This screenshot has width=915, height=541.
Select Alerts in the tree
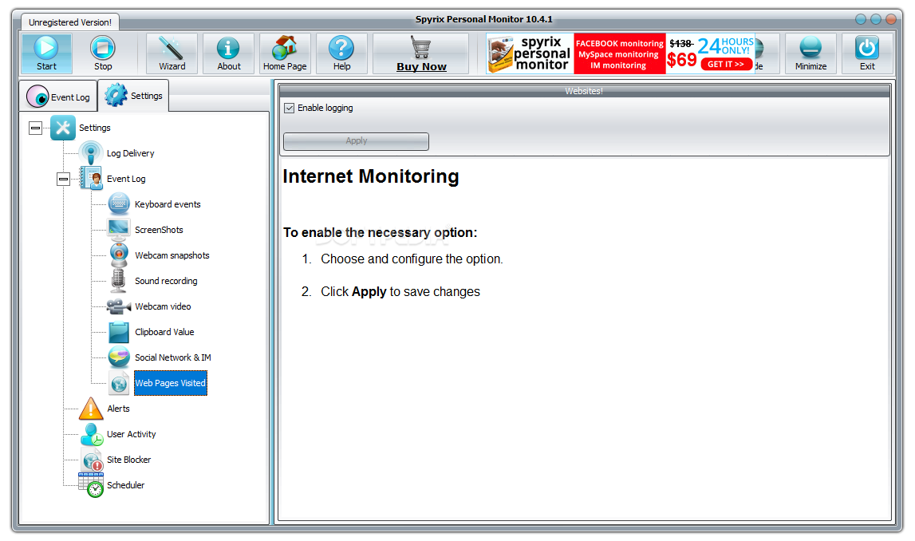pos(118,409)
